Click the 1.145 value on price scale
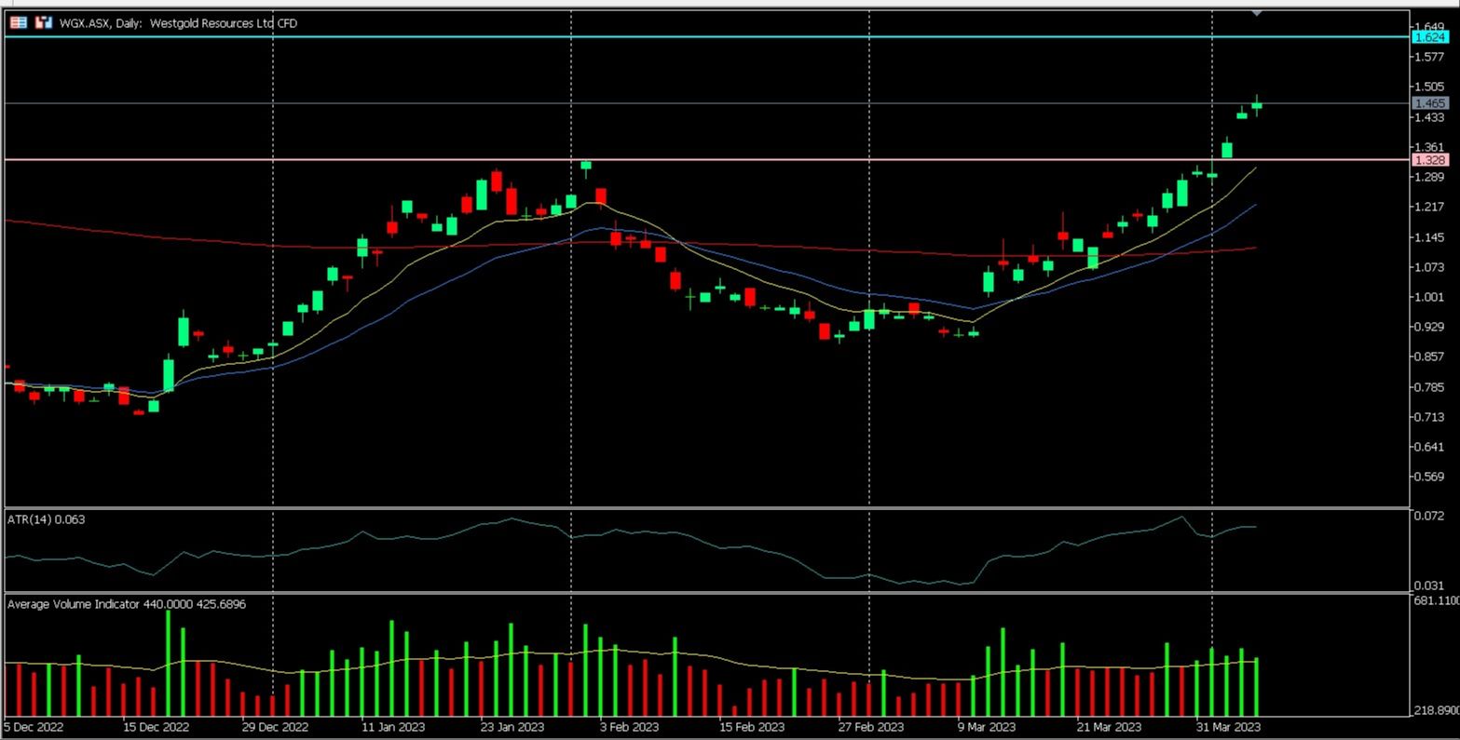The width and height of the screenshot is (1460, 740). pos(1430,237)
